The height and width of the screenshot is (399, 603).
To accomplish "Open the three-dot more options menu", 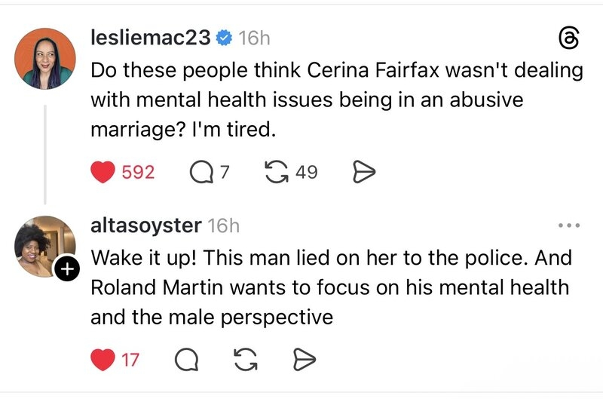I will tap(569, 225).
